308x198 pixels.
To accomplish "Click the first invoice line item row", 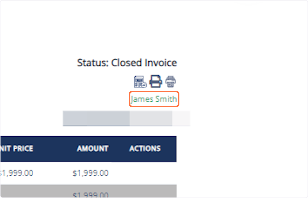I will (77, 173).
